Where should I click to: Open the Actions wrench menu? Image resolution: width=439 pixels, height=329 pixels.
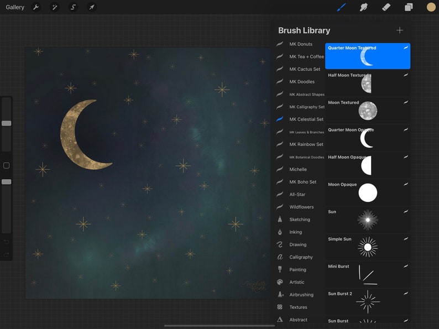click(x=36, y=7)
